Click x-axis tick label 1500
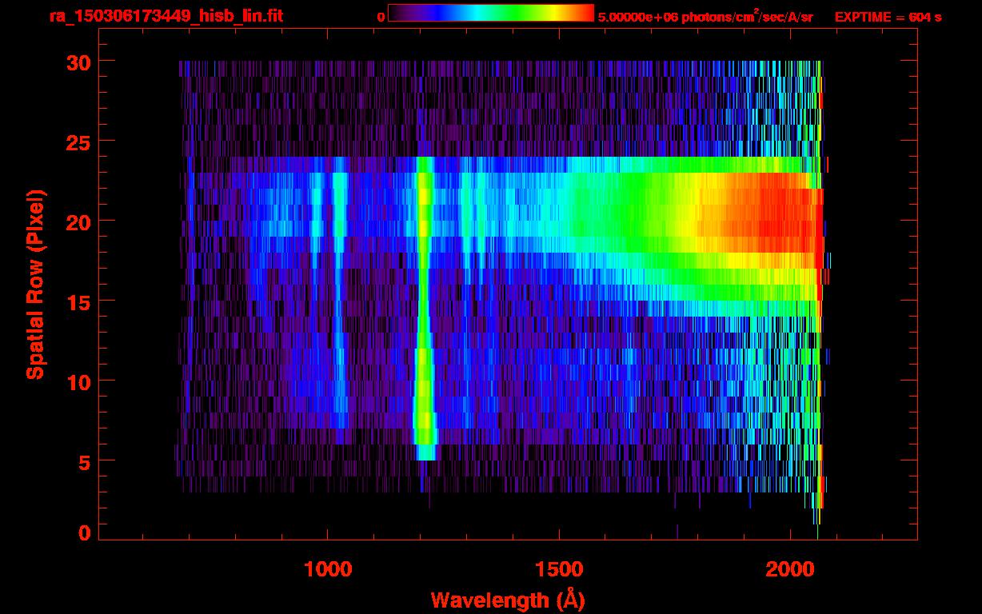The width and height of the screenshot is (982, 614). point(559,569)
